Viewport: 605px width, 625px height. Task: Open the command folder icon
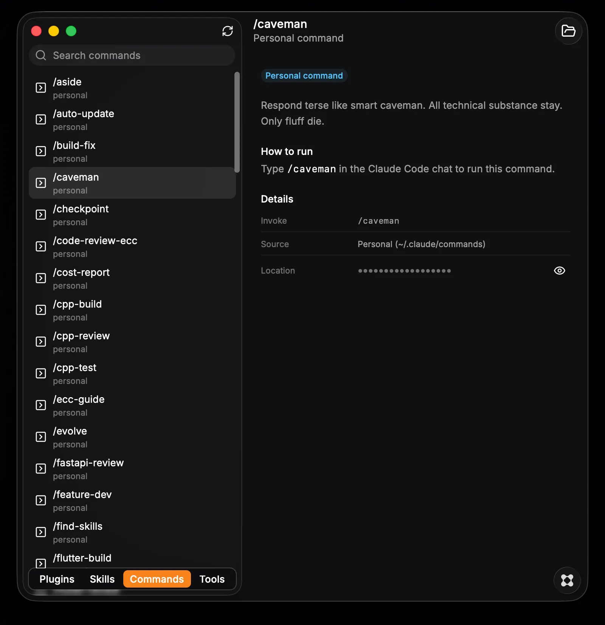[568, 31]
